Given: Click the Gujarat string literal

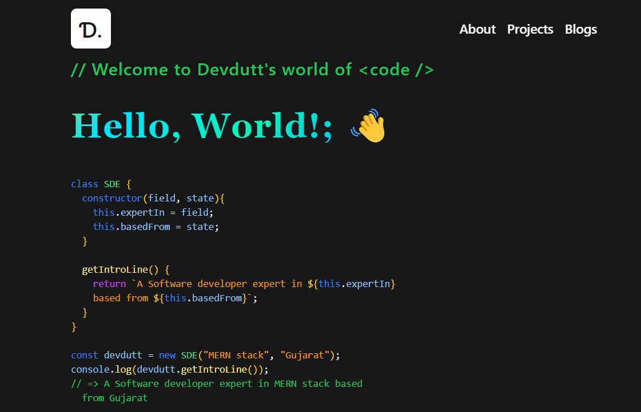Looking at the screenshot, I should (x=305, y=355).
